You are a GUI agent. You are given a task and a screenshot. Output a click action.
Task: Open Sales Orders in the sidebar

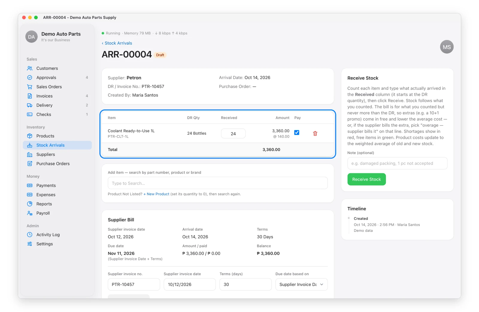(57, 87)
